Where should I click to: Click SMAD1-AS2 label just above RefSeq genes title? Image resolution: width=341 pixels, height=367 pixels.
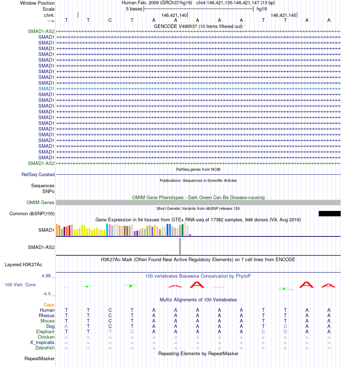pos(41,163)
